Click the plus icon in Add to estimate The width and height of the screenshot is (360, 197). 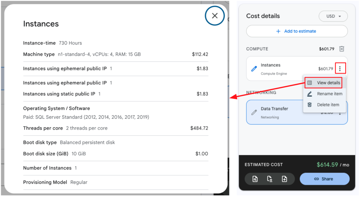click(x=278, y=31)
